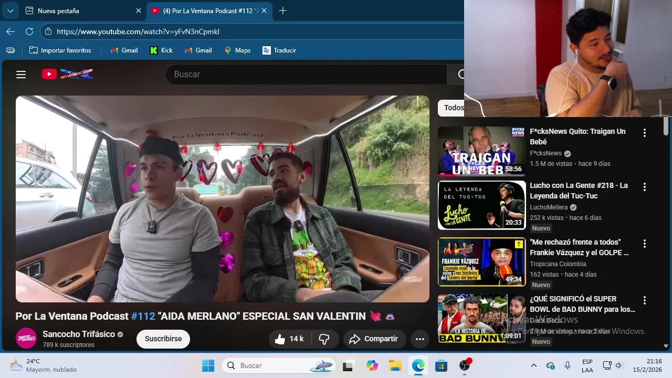Open ESP LAA language switcher
Image resolution: width=672 pixels, height=378 pixels.
587,366
